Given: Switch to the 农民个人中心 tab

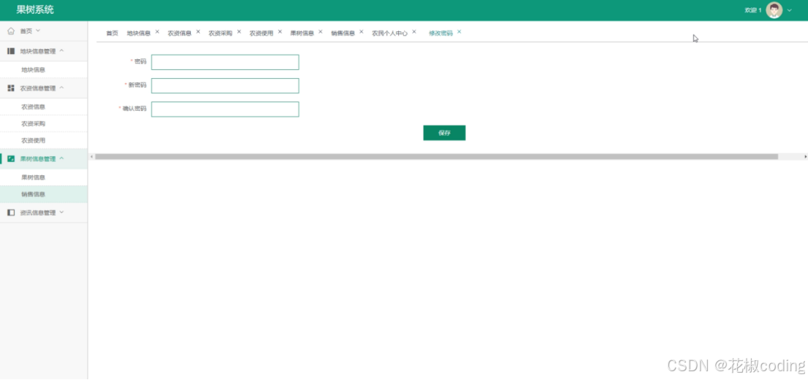Looking at the screenshot, I should [390, 33].
